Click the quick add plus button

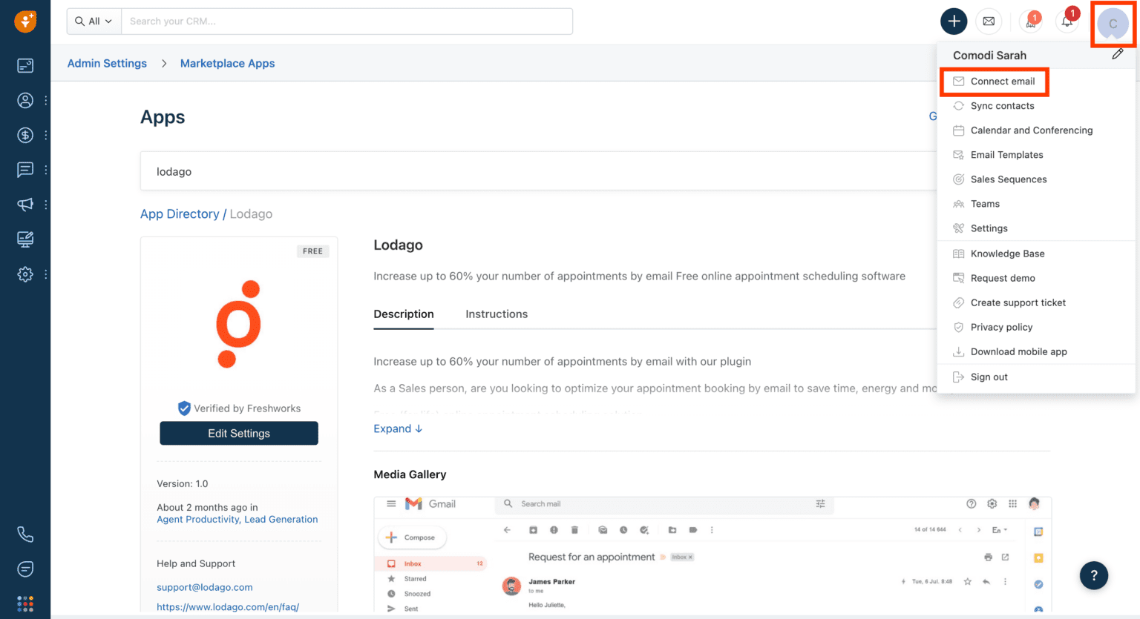click(954, 21)
